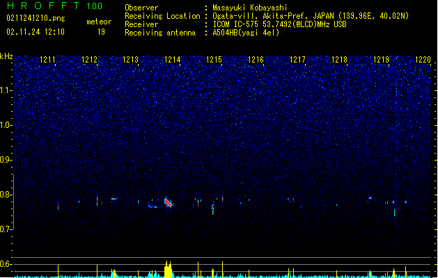Click the 1218 time axis marker
438x278 pixels.
click(339, 60)
